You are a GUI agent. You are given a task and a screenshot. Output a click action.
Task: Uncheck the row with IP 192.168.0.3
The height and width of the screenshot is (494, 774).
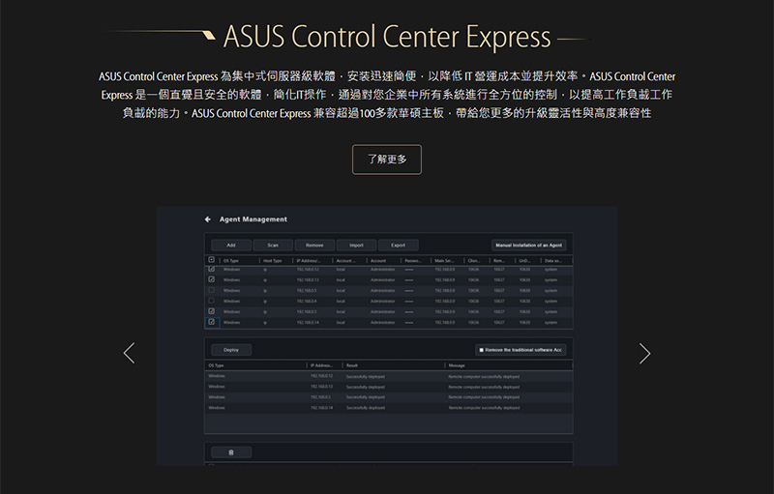[211, 311]
